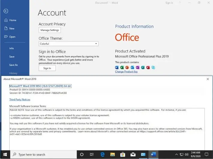213x159 pixels.
Task: Switch to Word on the taskbar
Action: (x=153, y=155)
